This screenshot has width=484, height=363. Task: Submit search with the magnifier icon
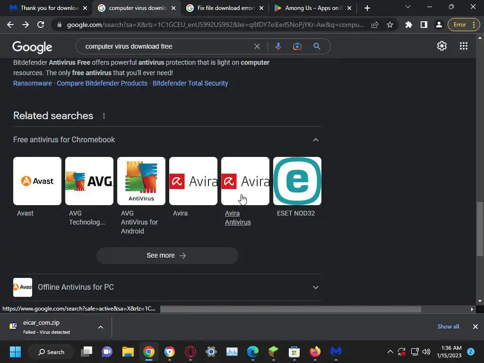317,46
